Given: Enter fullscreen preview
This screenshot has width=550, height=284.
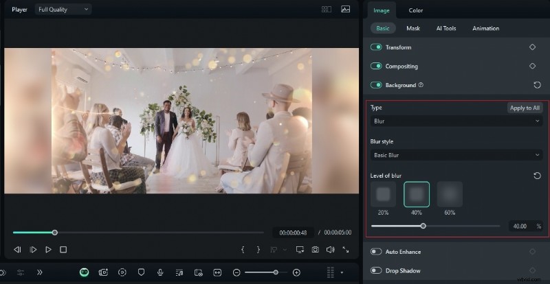Looking at the screenshot, I should pos(346,250).
